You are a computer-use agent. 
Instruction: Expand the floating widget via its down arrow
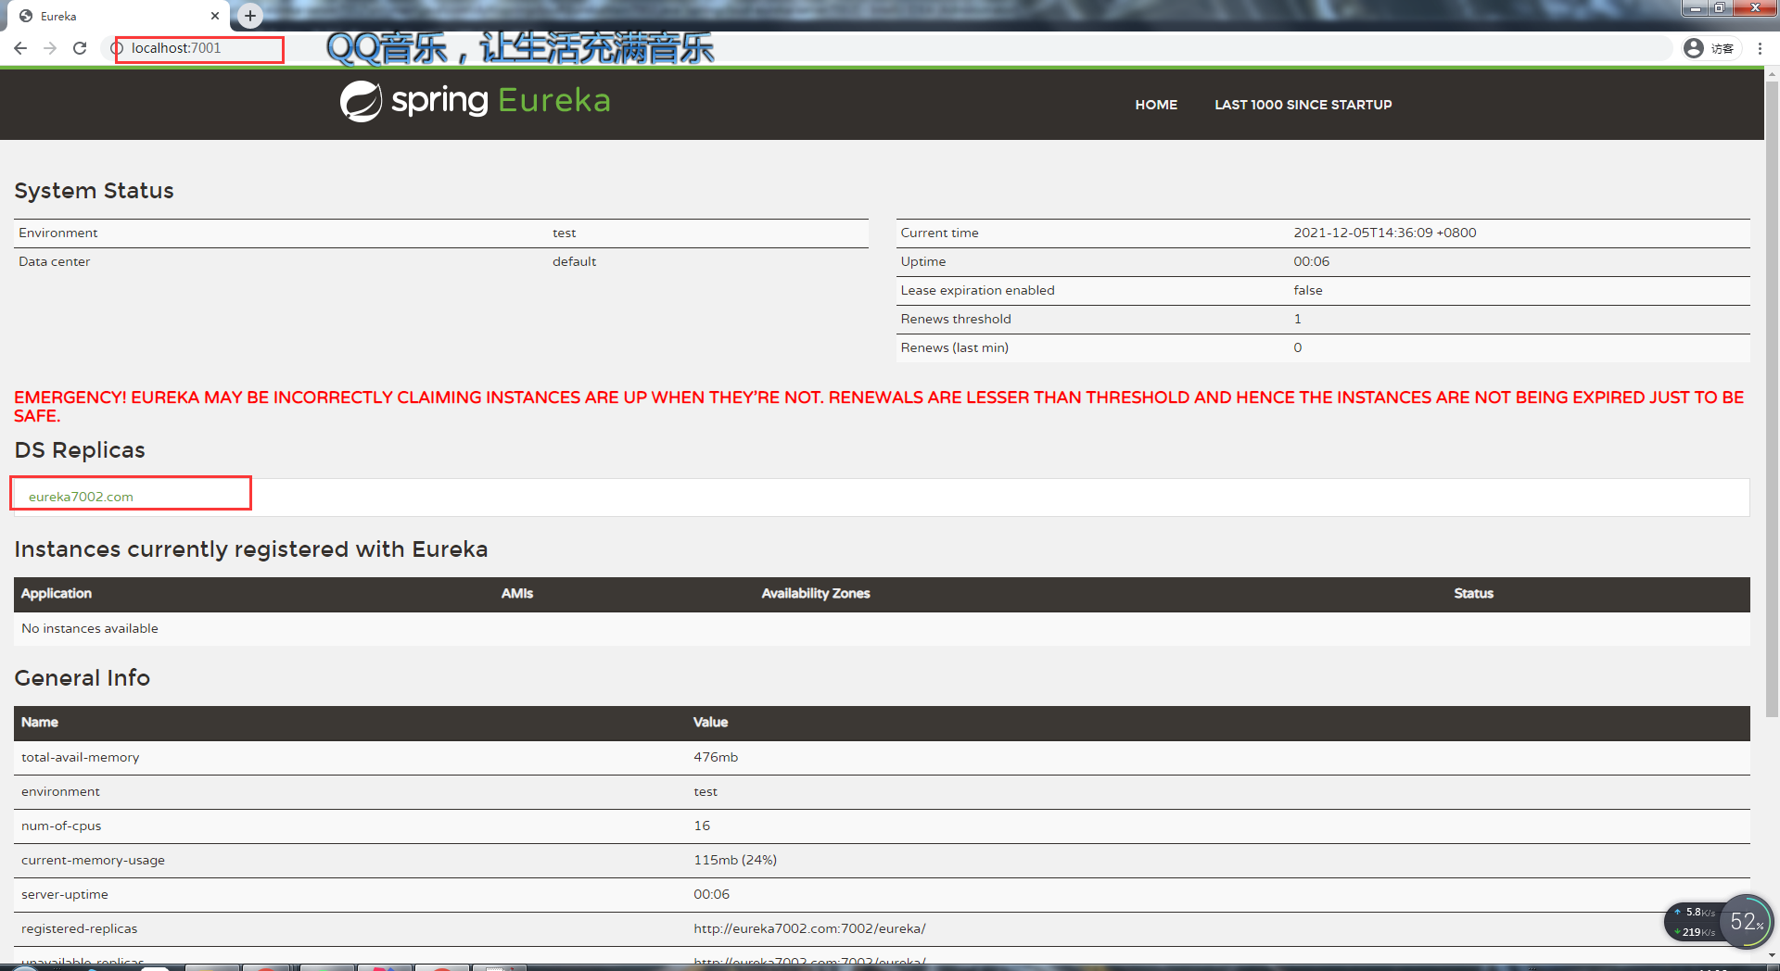(x=1771, y=955)
